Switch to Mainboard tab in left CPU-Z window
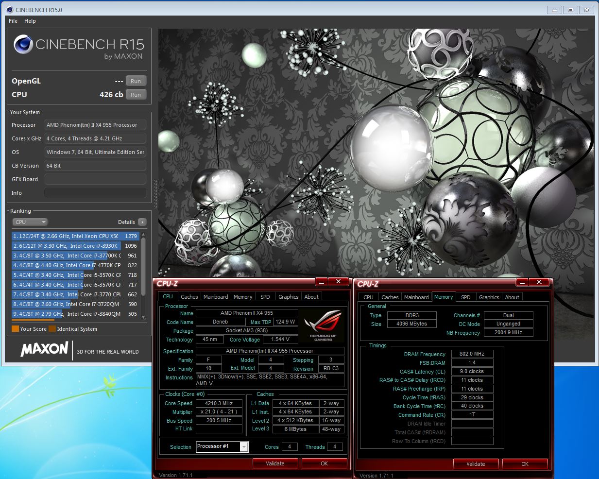 pyautogui.click(x=216, y=297)
